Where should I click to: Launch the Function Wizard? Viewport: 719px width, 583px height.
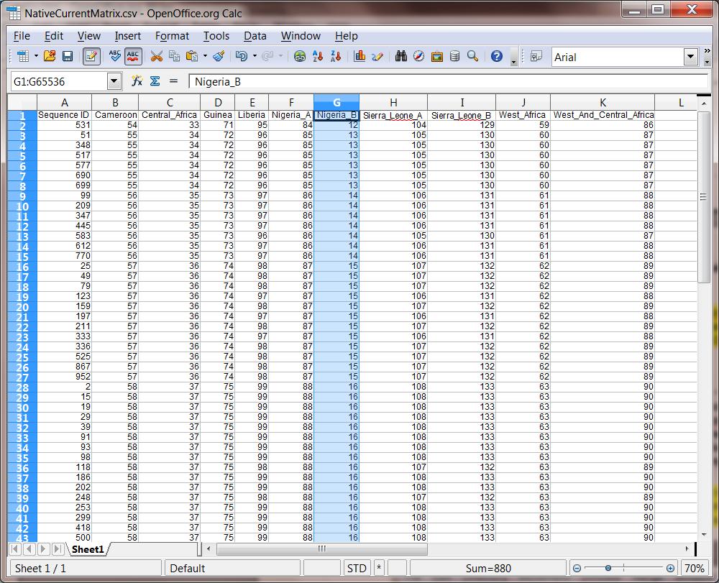click(x=137, y=81)
